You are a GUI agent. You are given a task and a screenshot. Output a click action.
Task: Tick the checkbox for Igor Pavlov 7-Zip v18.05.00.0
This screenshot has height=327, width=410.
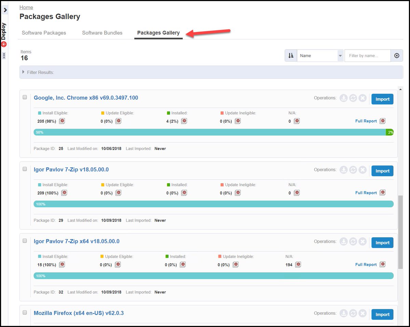coord(25,169)
